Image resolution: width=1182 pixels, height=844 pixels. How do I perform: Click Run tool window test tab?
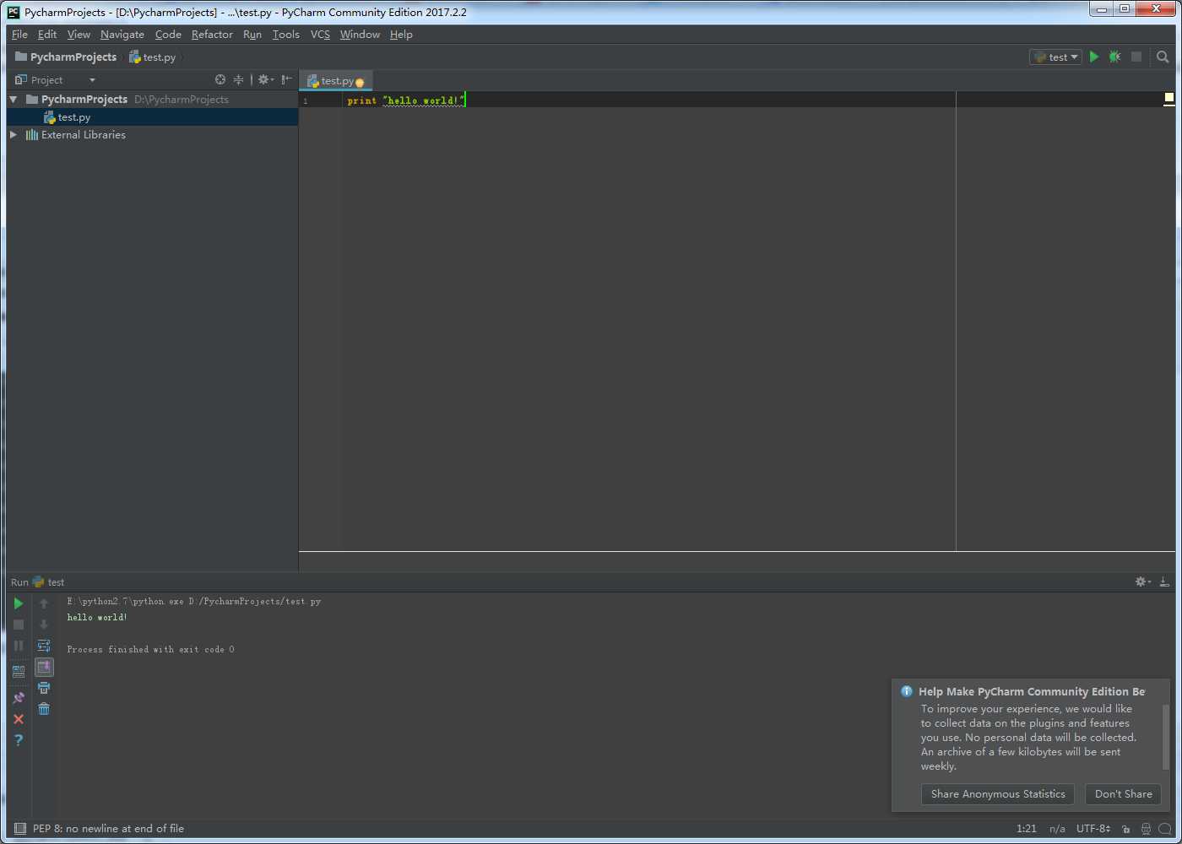(49, 582)
